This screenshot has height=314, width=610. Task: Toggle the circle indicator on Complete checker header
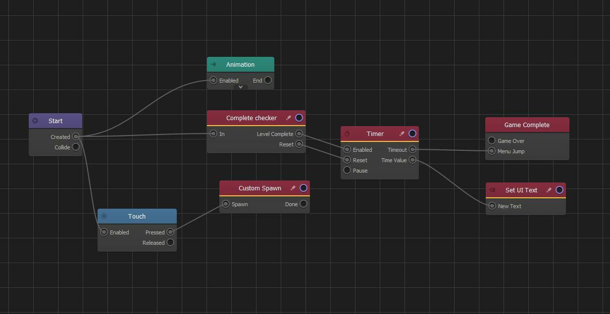click(x=299, y=118)
